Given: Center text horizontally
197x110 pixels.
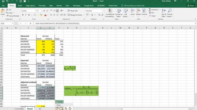Looking at the screenshot, I should pos(54,15).
